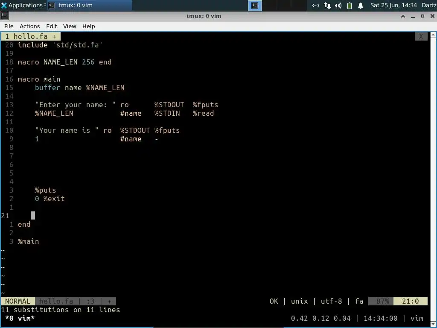Click %fputs after first %STDOUT

pos(205,105)
